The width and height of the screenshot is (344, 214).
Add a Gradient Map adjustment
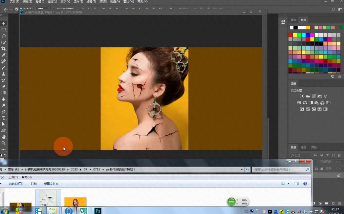(325, 109)
